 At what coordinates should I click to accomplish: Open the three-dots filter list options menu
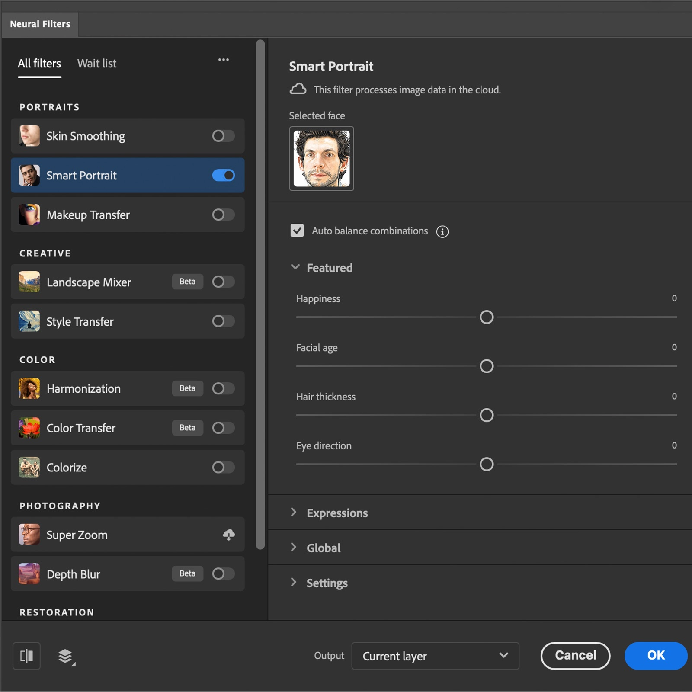coord(224,60)
